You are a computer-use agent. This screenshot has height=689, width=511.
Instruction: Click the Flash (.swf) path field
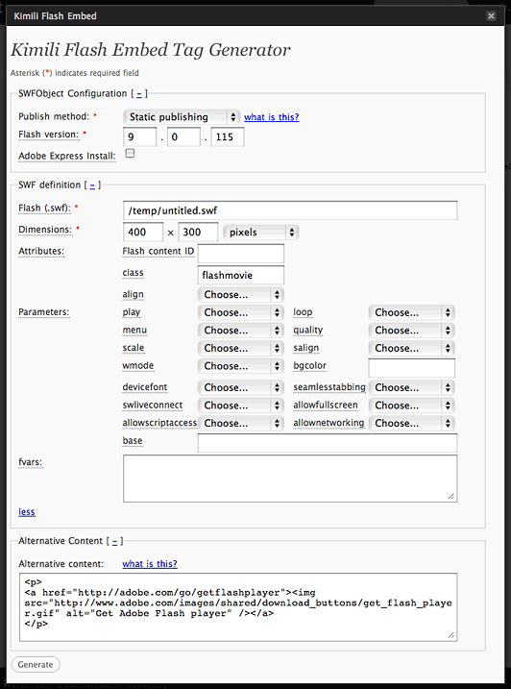point(290,210)
